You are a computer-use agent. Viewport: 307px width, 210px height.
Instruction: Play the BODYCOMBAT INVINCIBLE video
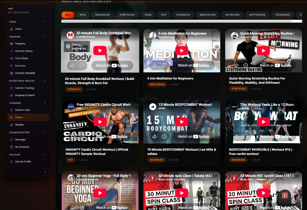coord(264,122)
